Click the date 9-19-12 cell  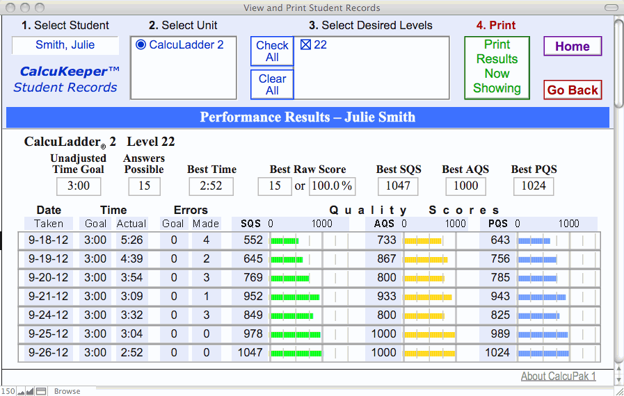tap(48, 259)
